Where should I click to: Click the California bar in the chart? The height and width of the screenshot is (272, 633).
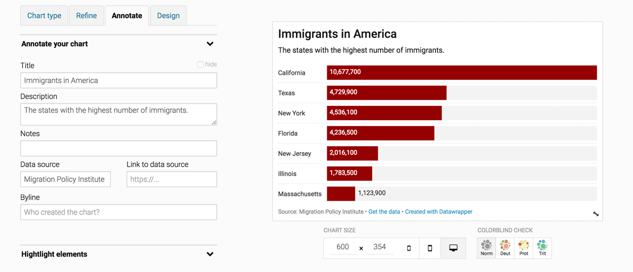pos(462,73)
